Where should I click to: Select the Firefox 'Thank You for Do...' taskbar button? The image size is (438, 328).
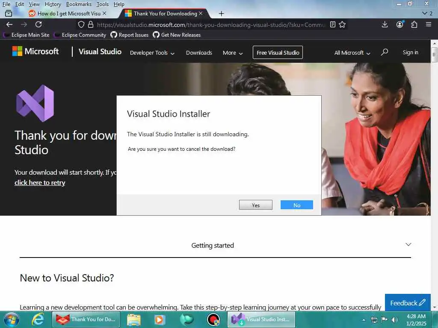[86, 319]
